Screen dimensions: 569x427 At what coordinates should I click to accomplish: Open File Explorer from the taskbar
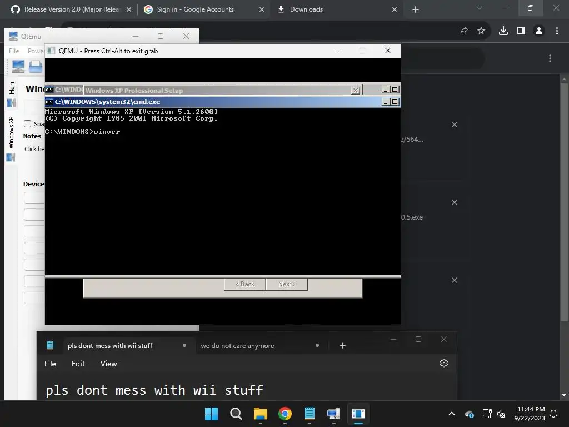(260, 414)
